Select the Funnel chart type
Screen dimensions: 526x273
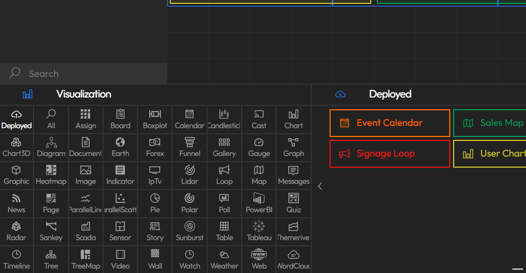190,148
